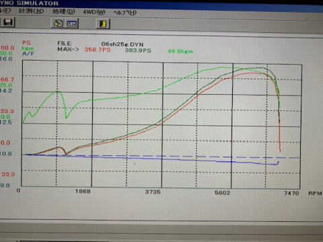This screenshot has height=242, width=323.
Task: Click the blue display window toolbar icon
Action: coord(72,24)
